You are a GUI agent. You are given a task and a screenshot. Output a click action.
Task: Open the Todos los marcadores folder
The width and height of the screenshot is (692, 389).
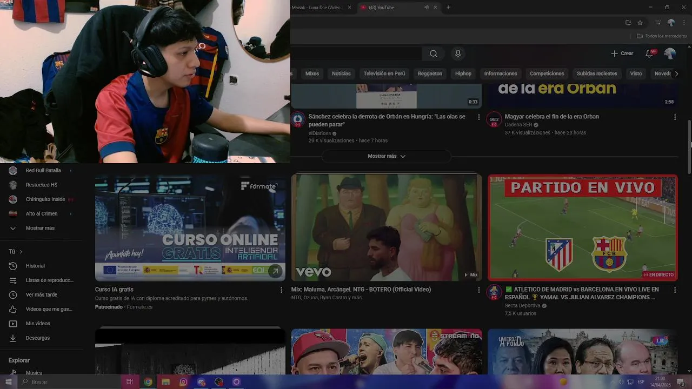pyautogui.click(x=662, y=36)
